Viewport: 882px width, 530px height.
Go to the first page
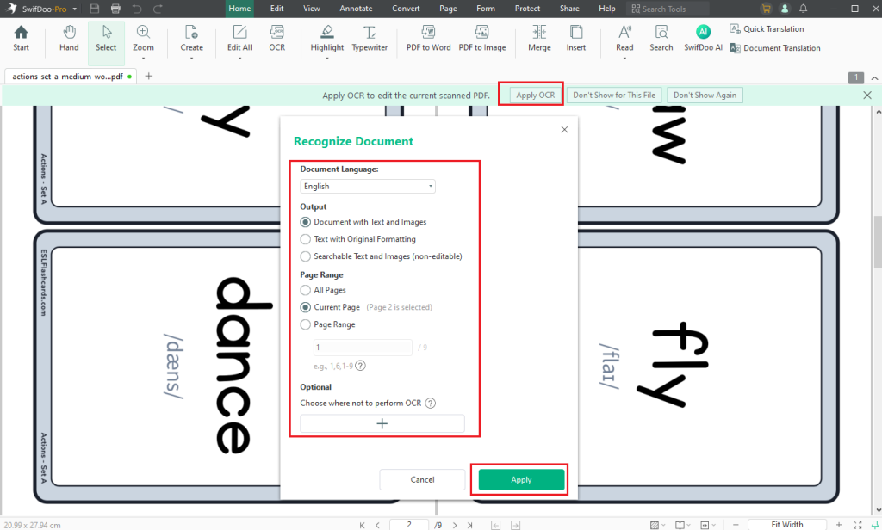(362, 525)
